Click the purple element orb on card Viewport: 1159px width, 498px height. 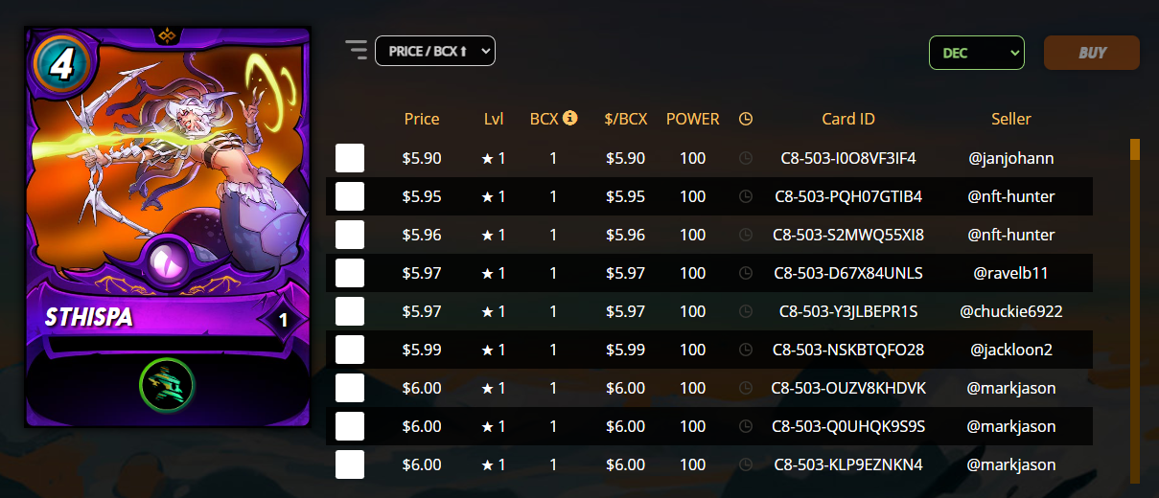click(168, 262)
